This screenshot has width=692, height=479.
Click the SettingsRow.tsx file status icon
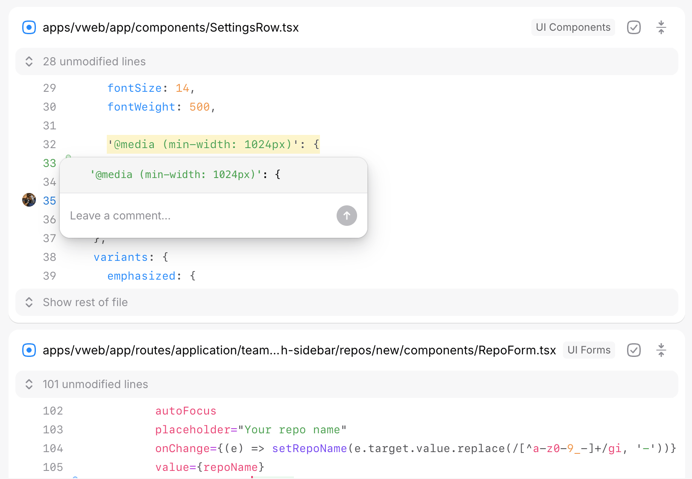click(x=29, y=28)
